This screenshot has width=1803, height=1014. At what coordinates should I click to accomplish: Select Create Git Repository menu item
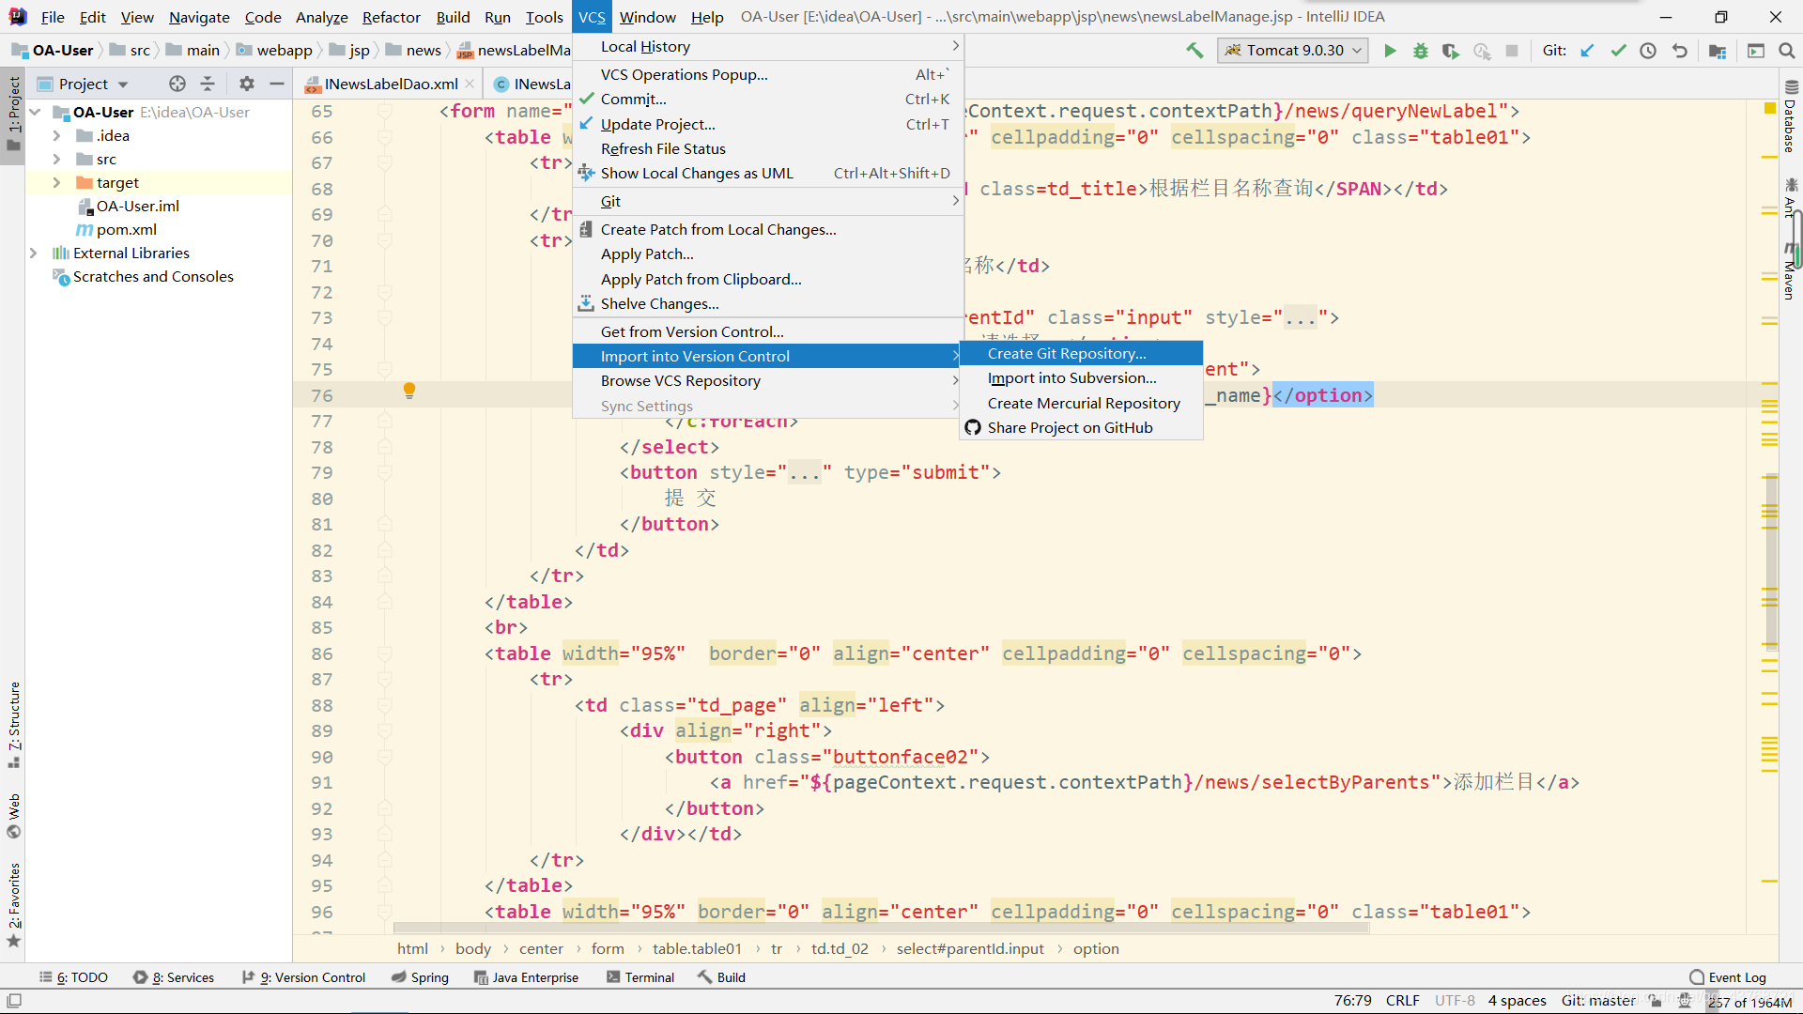click(1066, 353)
